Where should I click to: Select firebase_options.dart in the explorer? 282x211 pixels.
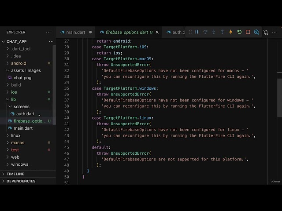30,121
